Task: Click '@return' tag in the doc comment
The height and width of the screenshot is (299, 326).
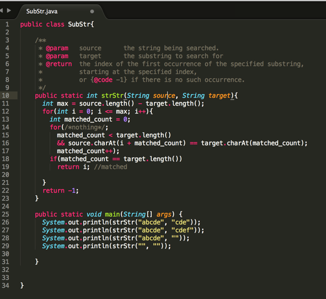Action: (59, 64)
